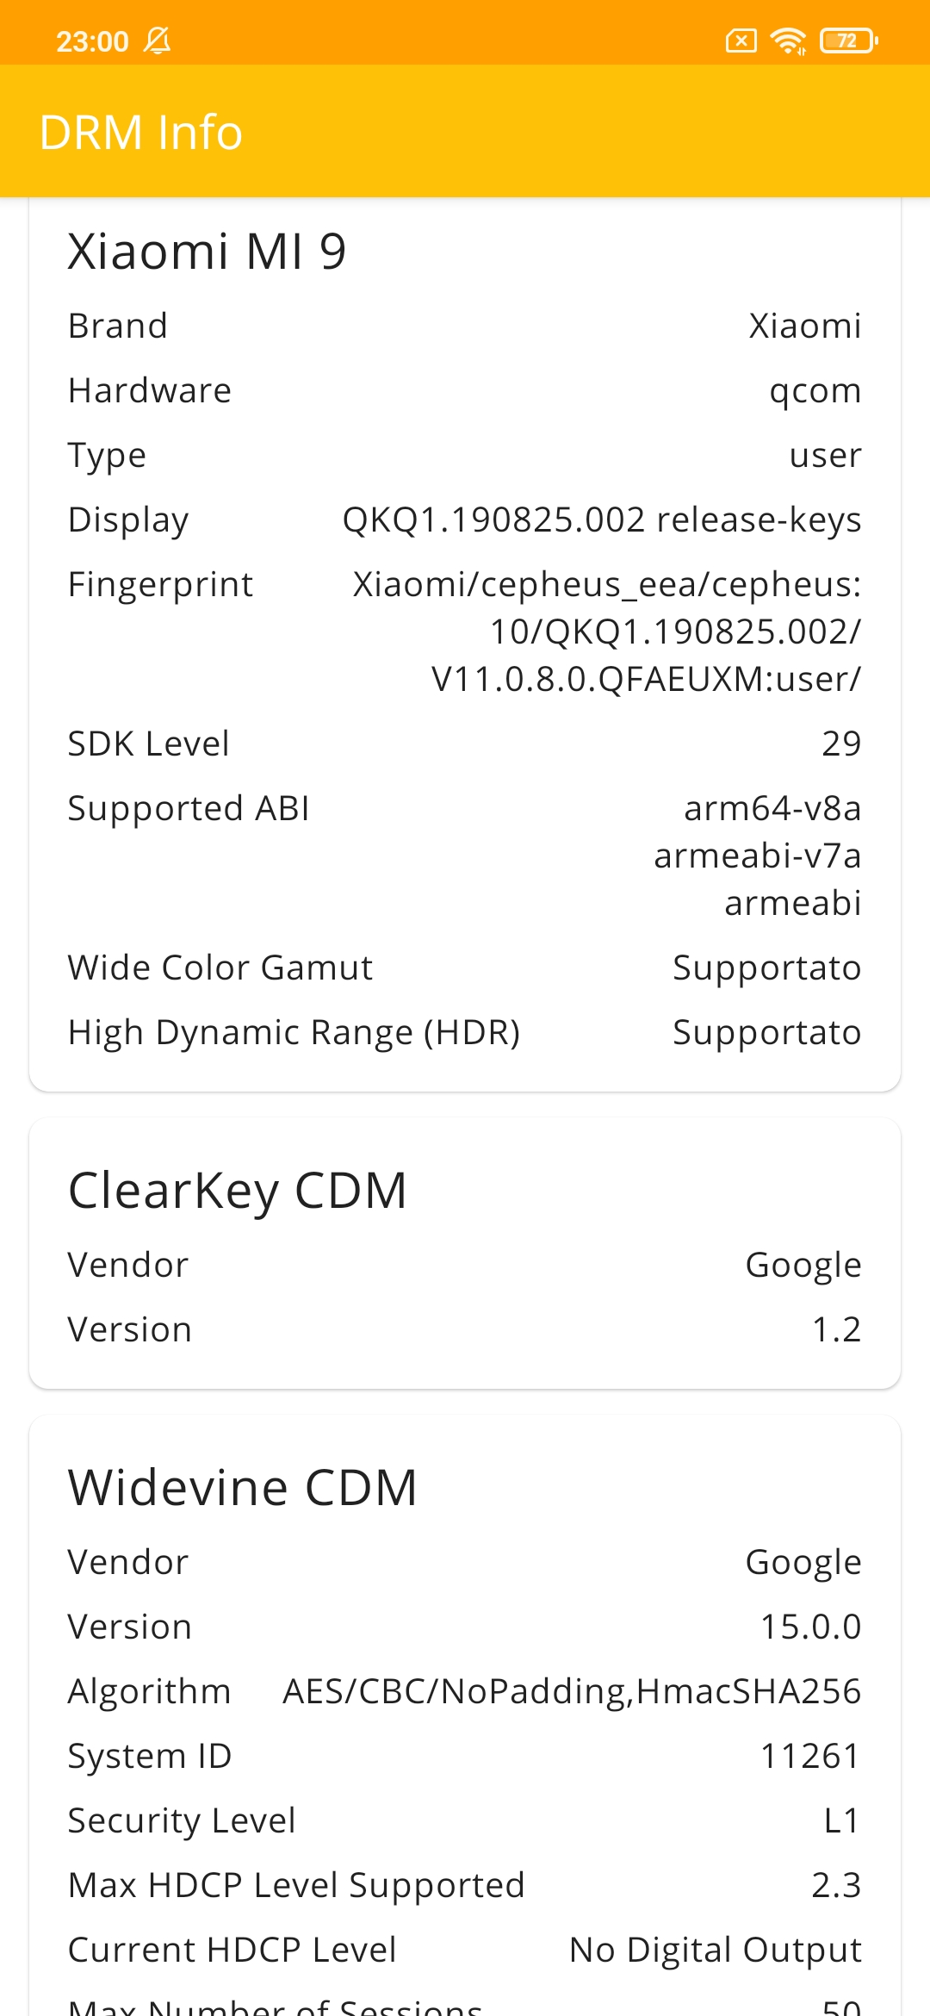This screenshot has width=930, height=2016.
Task: Select Current HDCP Level No Digital Output
Action: pyautogui.click(x=716, y=1950)
